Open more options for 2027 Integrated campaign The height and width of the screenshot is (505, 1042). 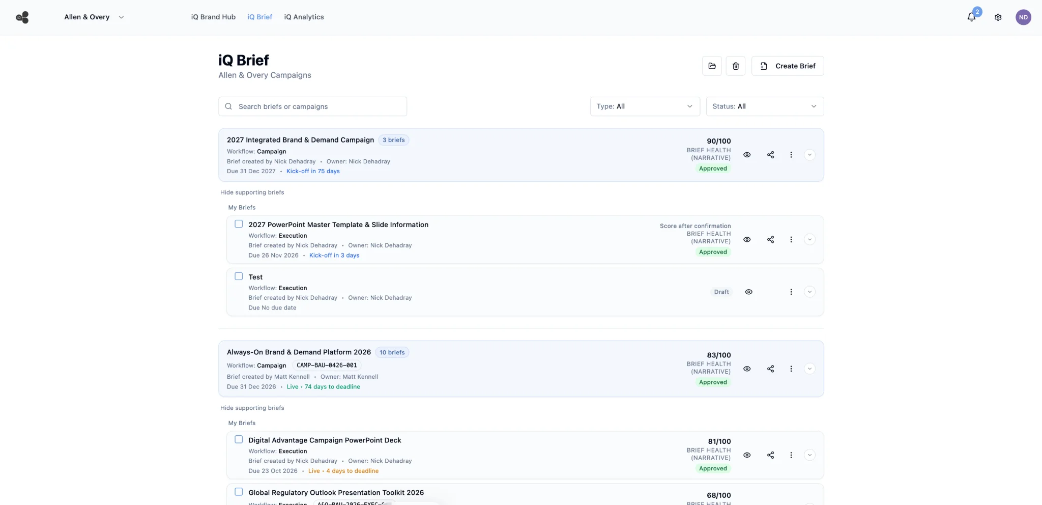(x=791, y=155)
